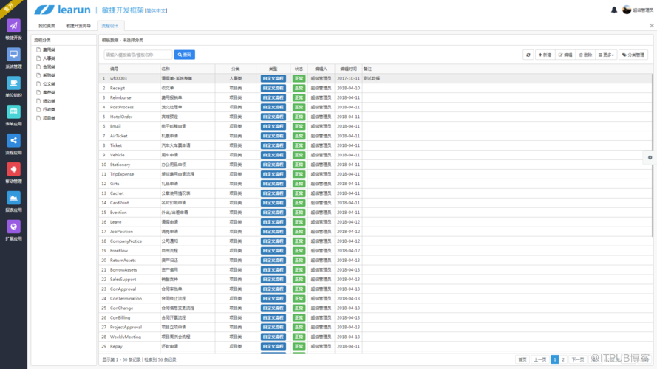Screen dimensions: 657x369
Task: Select the TripExpense row
Action: (x=375, y=174)
